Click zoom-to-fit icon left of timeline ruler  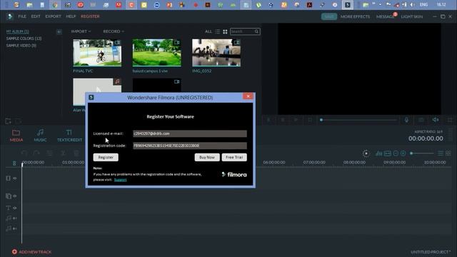(14, 163)
